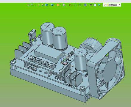Toggle the lightbulb layer visibility icon
The height and width of the screenshot is (107, 131).
(105, 5)
